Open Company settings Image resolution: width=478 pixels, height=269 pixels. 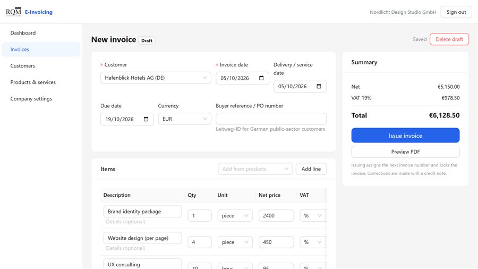tap(41, 99)
